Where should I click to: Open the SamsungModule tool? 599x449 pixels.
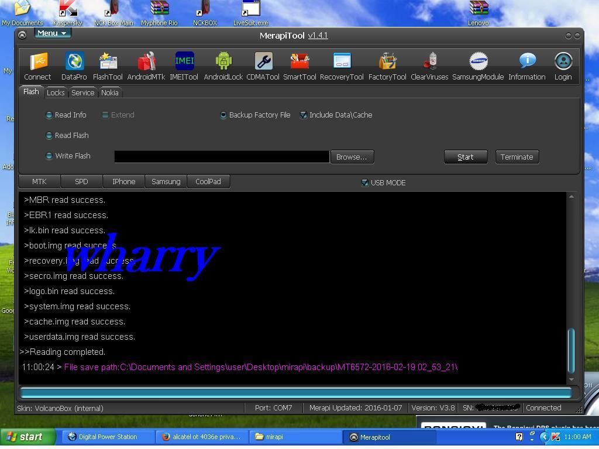tap(478, 67)
